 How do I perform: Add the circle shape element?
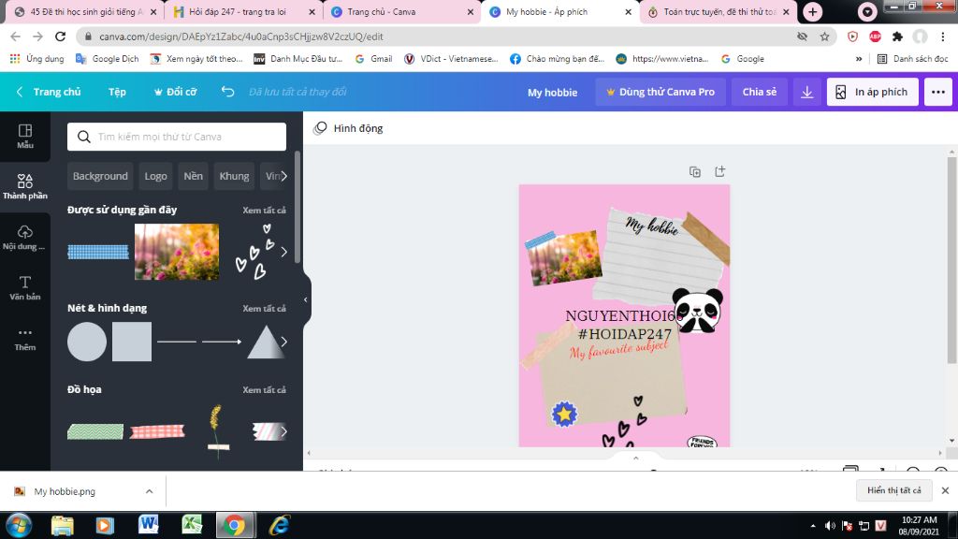click(x=87, y=342)
